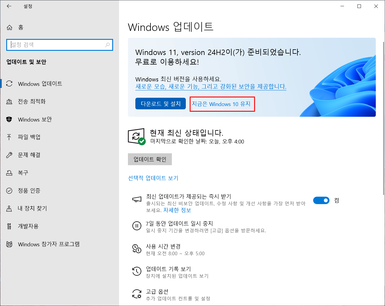The image size is (385, 306).
Task: Open Windows 참가자 프로그램 page
Action: coord(59,244)
